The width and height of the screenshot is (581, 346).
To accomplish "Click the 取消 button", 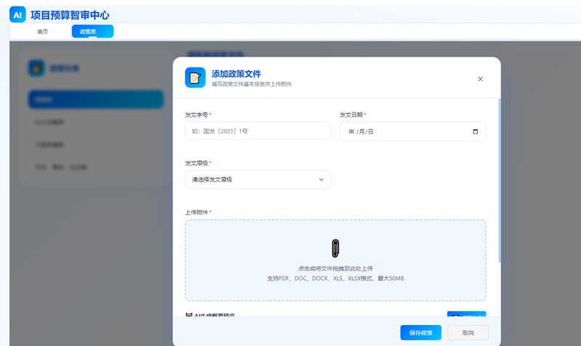I will tap(468, 333).
